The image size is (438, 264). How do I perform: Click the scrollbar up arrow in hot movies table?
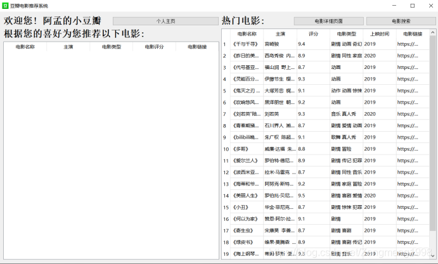[433, 32]
